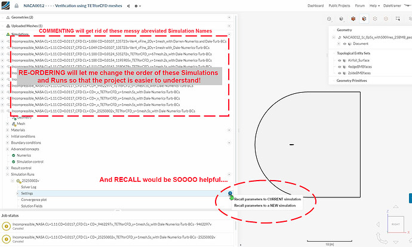The image size is (412, 247).
Task: Click status icon of job 9462297v
Action: (x=7, y=226)
